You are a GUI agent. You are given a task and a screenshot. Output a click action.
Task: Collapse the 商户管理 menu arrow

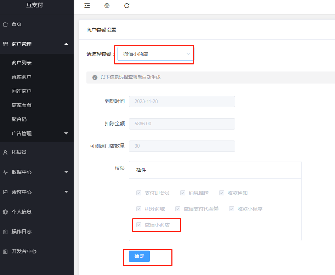66,44
